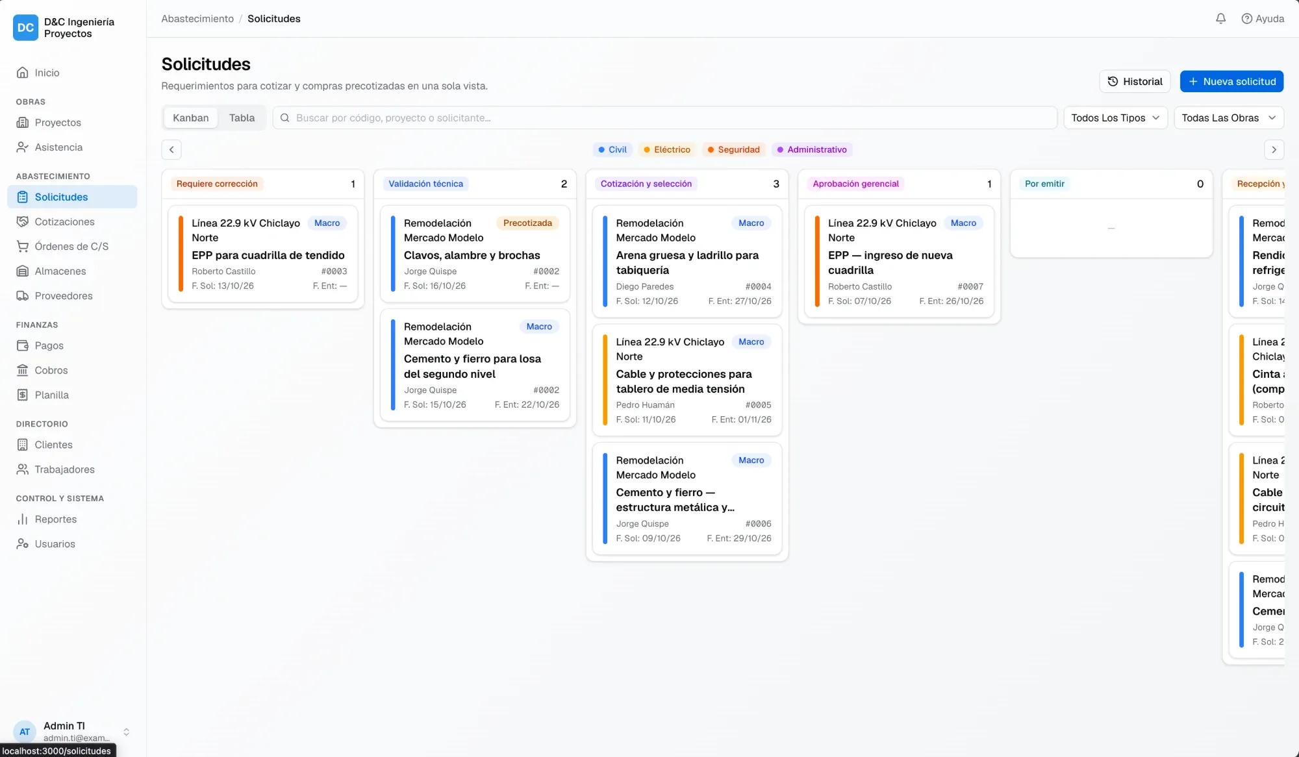
Task: Expand the Todas Las Obras dropdown
Action: point(1229,118)
